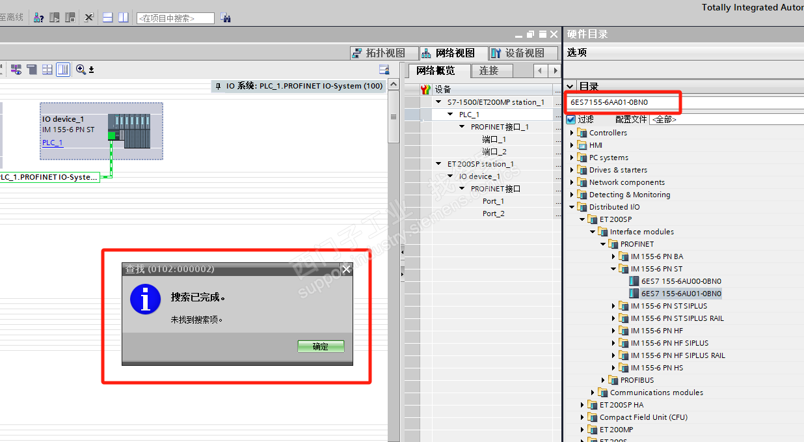Image resolution: width=804 pixels, height=442 pixels.
Task: Expand the HMI catalog folder
Action: pos(572,145)
